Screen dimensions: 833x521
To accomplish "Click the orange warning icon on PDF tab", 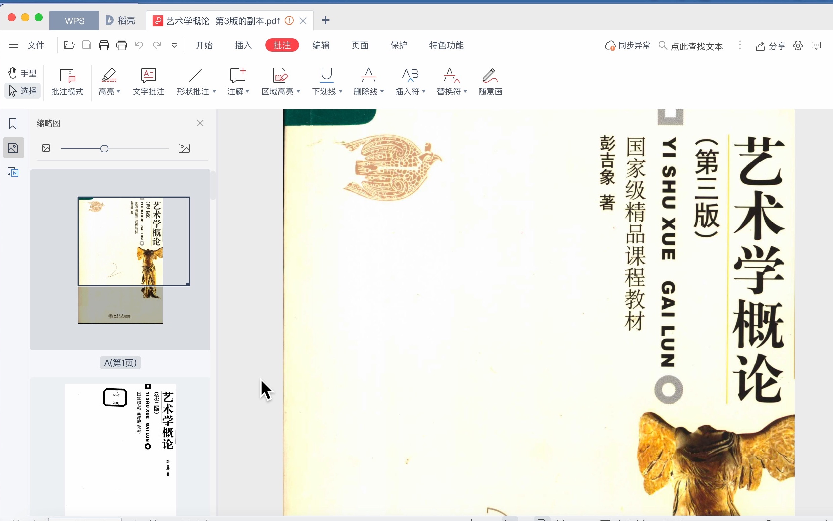I will tap(289, 21).
